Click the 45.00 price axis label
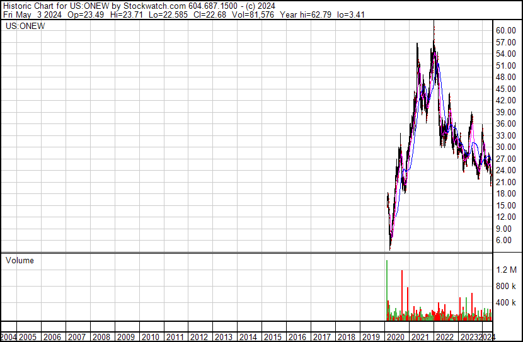 coord(506,89)
